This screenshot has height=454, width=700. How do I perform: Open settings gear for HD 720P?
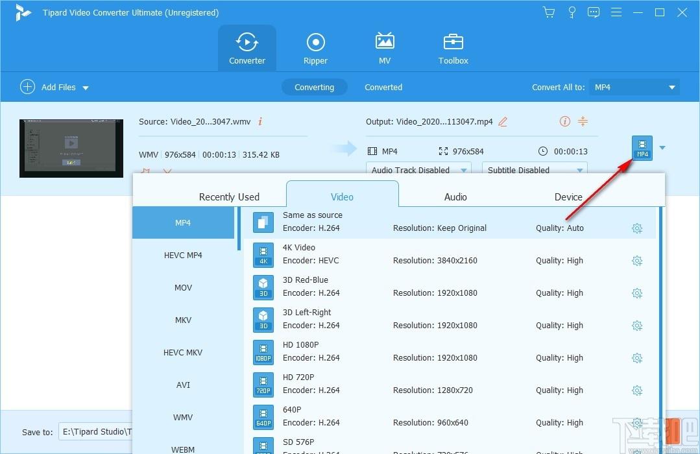coord(637,390)
